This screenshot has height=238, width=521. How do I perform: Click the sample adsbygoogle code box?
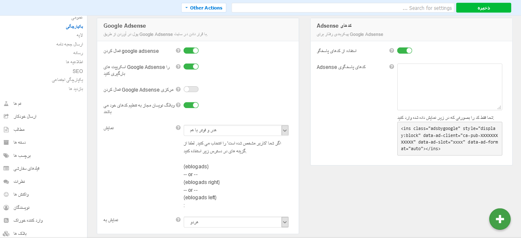(450, 139)
